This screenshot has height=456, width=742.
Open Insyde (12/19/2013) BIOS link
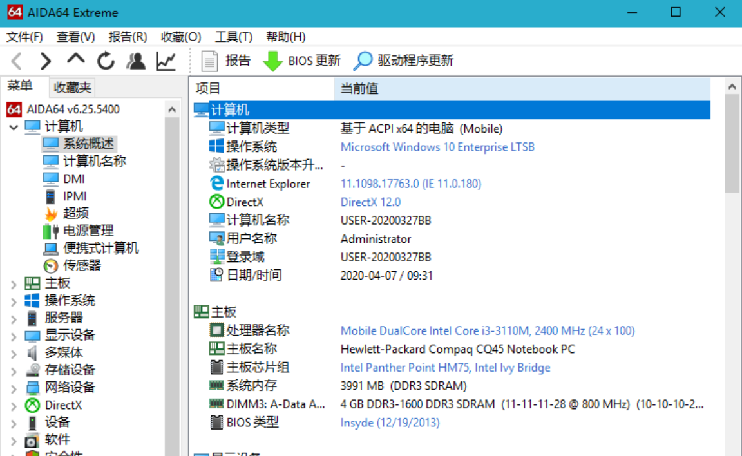pos(390,423)
